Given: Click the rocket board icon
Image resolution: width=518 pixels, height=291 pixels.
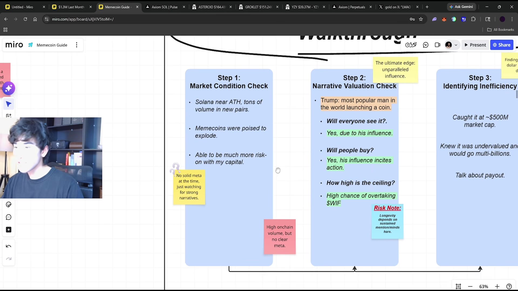Looking at the screenshot, I should pyautogui.click(x=30, y=45).
